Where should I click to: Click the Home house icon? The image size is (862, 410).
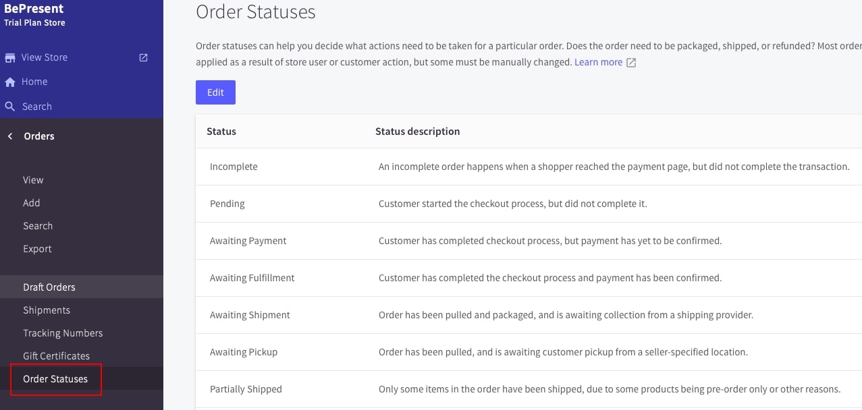(10, 82)
